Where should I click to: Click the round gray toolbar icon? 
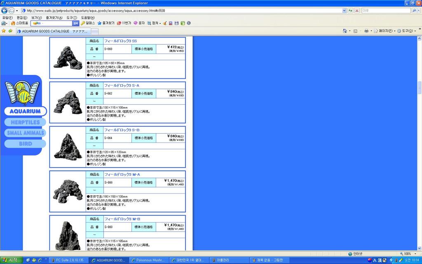tap(189, 23)
